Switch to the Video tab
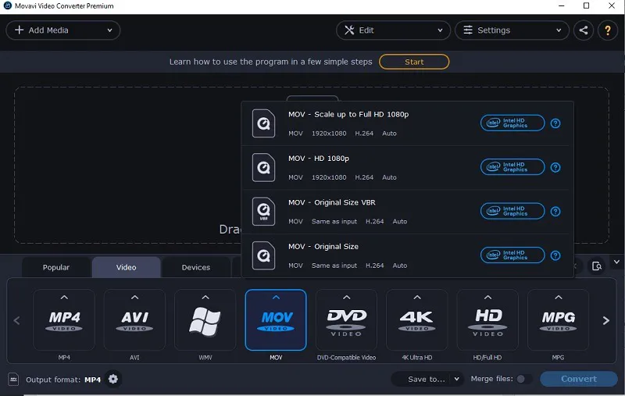 (x=126, y=267)
